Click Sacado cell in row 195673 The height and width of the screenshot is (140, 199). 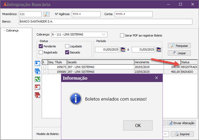[x=101, y=67]
